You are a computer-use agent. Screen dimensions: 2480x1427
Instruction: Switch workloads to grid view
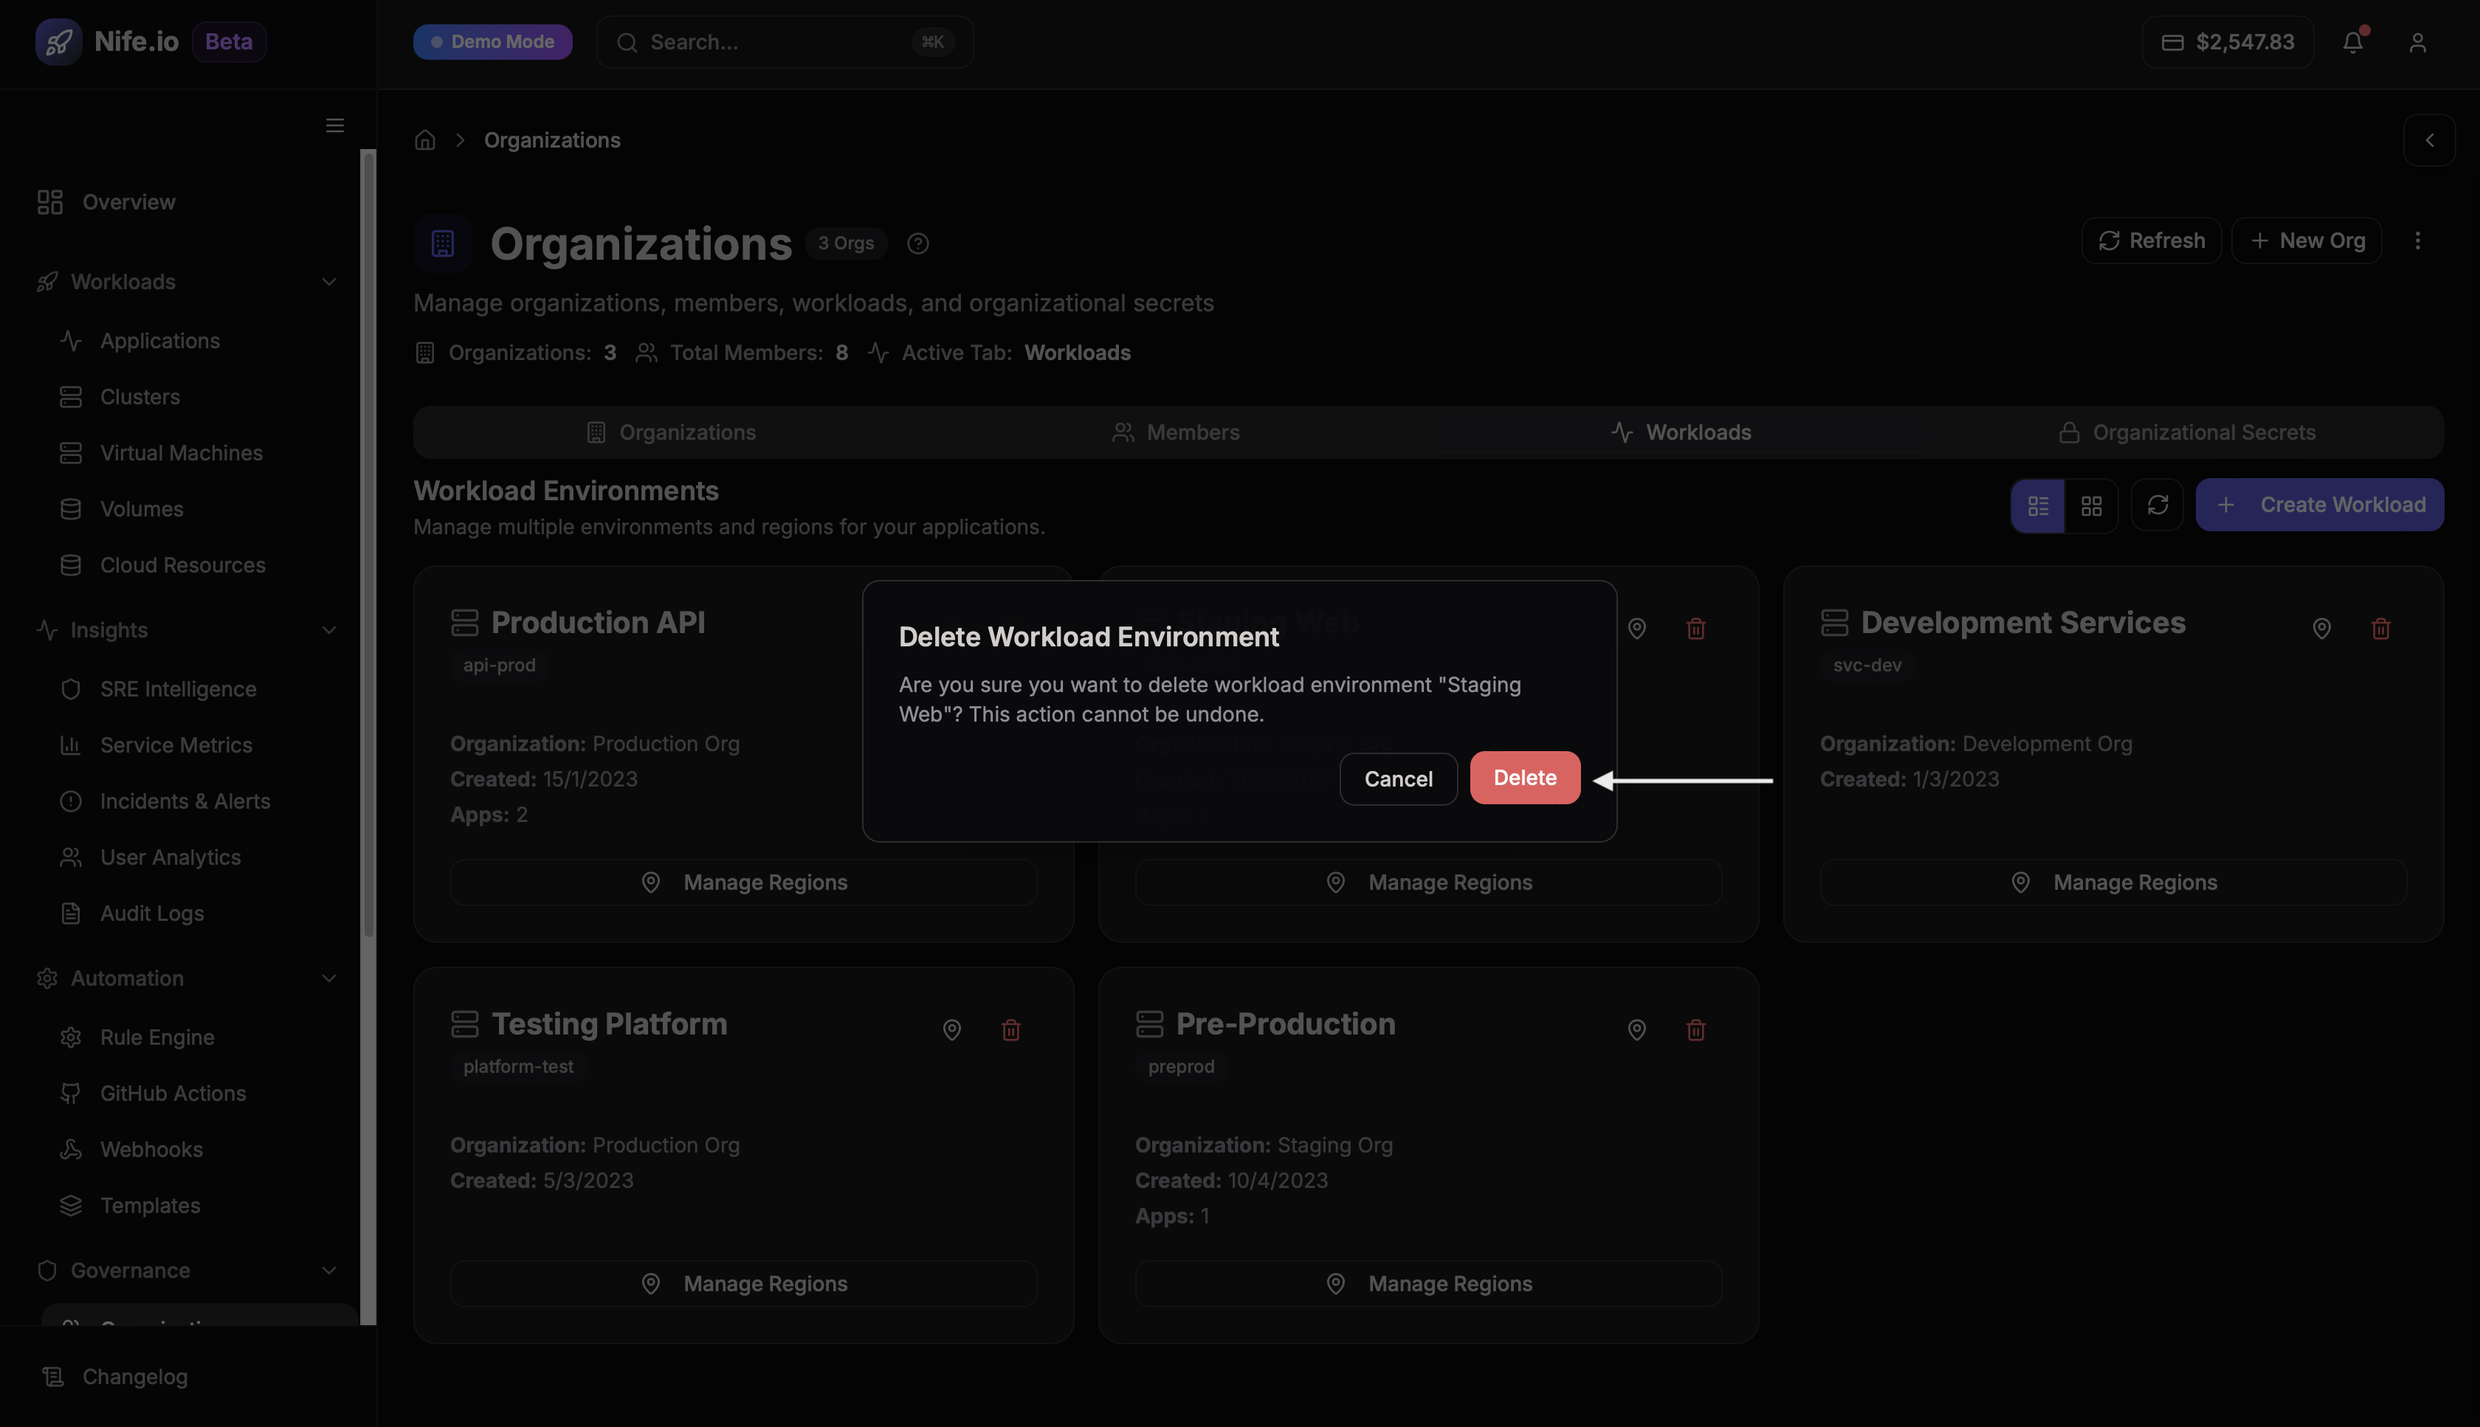click(2092, 505)
